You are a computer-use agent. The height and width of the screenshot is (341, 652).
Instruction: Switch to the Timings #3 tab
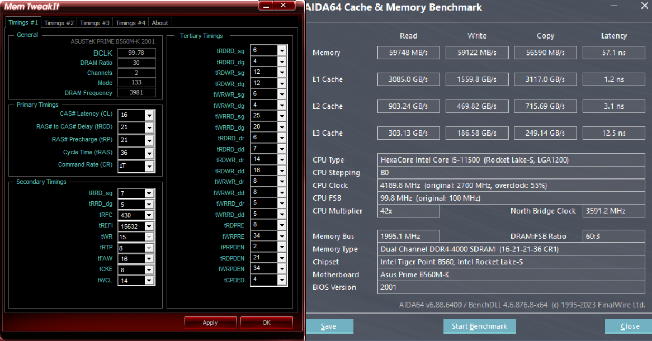coord(95,23)
